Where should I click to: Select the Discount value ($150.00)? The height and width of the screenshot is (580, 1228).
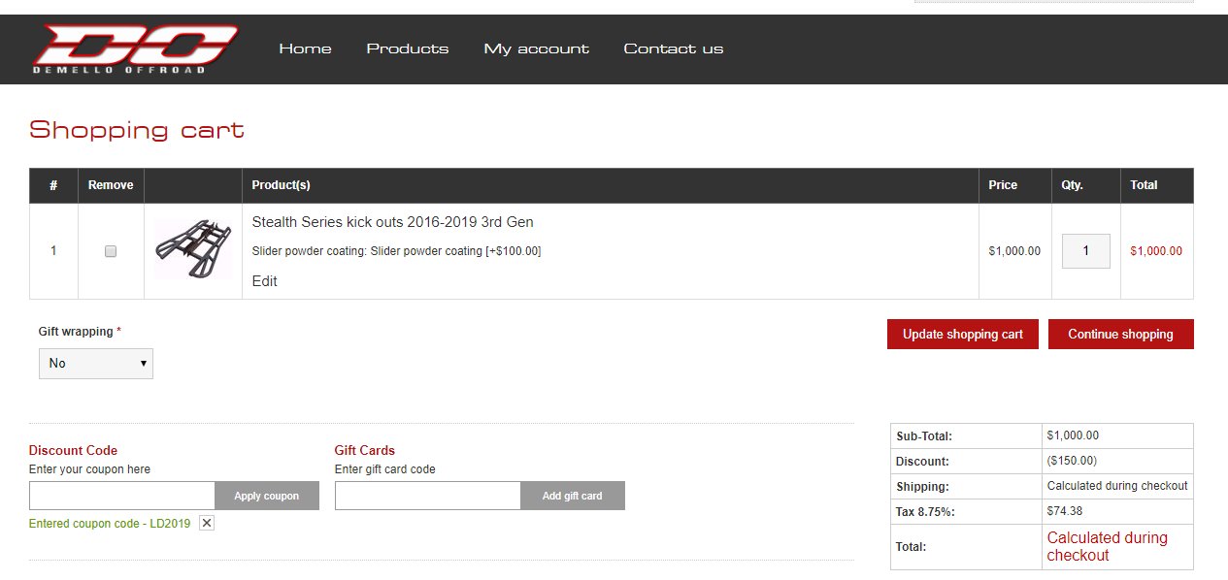coord(1072,461)
